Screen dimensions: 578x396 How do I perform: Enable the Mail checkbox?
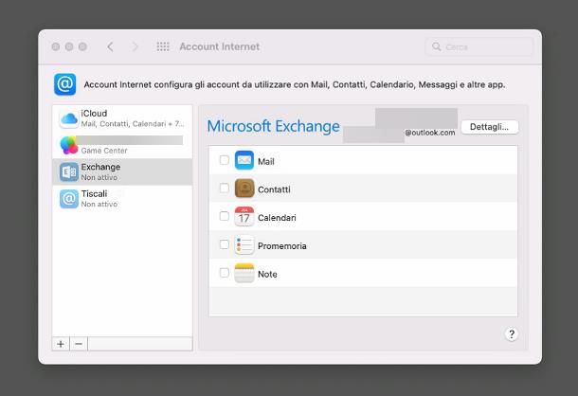coord(225,160)
